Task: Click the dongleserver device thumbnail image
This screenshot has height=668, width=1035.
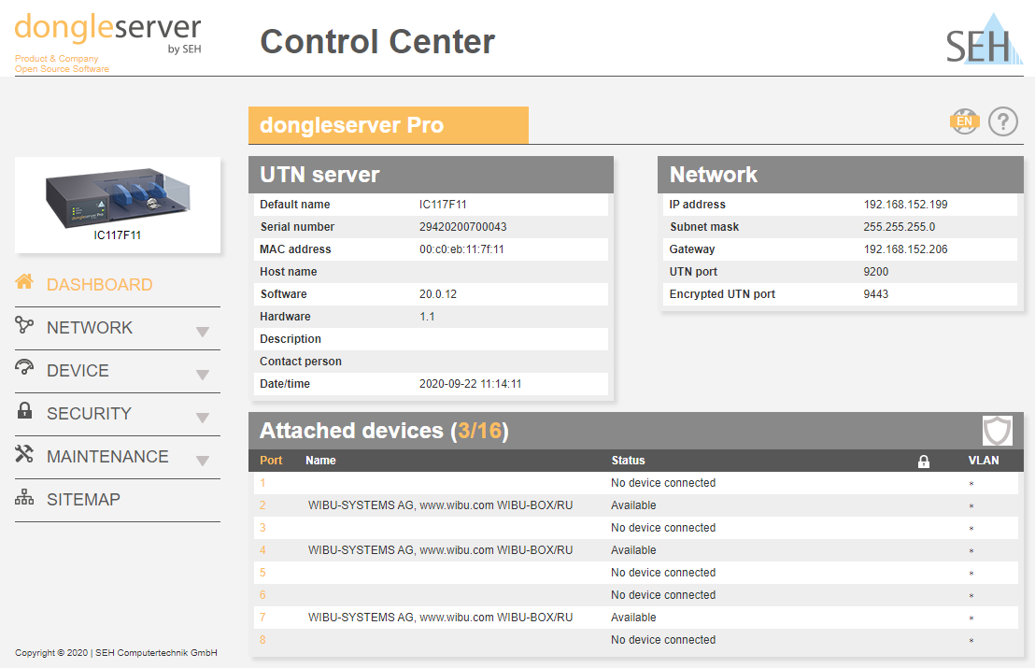Action: pyautogui.click(x=118, y=196)
